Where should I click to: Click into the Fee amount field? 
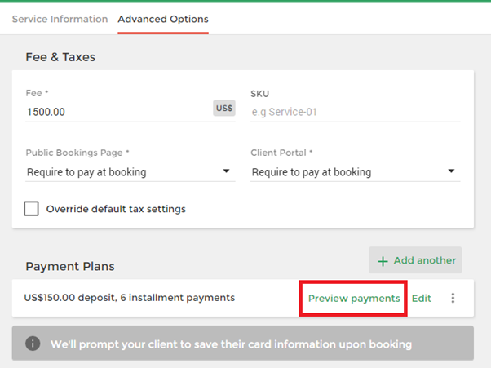click(119, 112)
